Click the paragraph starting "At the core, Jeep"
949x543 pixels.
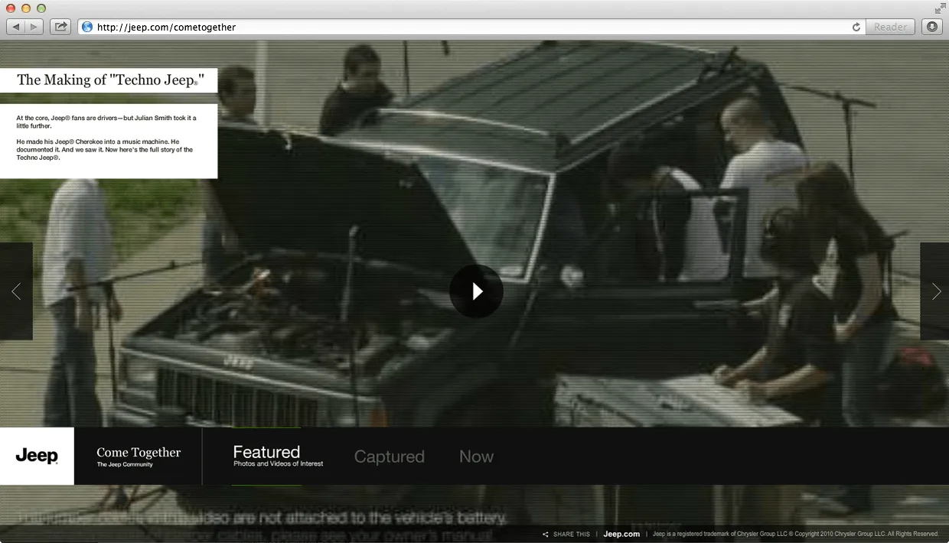[106, 122]
